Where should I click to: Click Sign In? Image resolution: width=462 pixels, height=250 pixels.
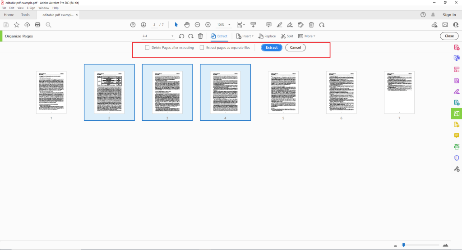tap(449, 15)
